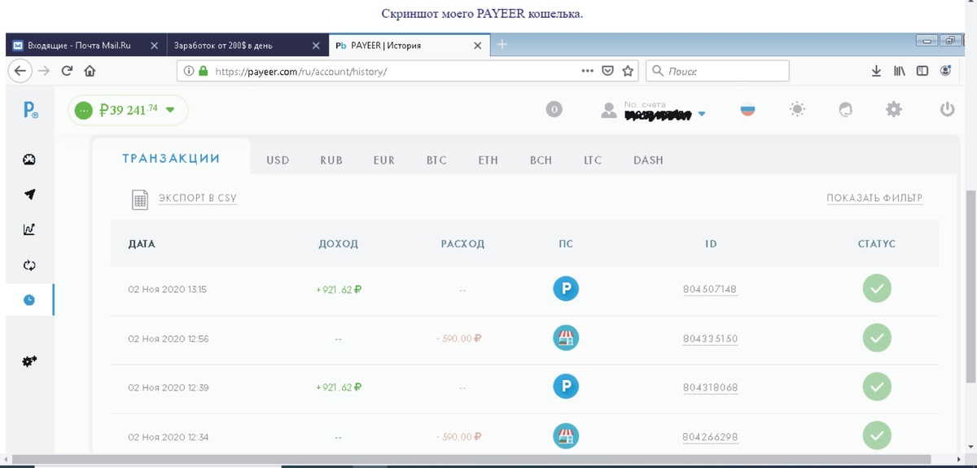The image size is (977, 468).
Task: Click the shop icon for transaction 804335150
Action: tap(566, 338)
